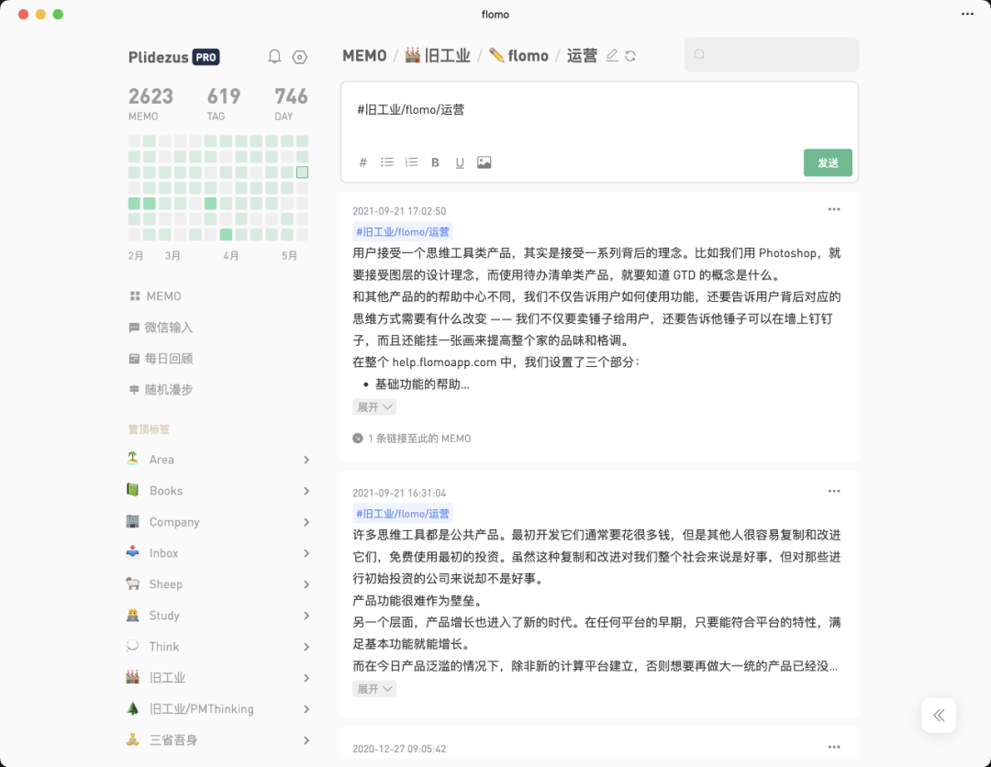Click the MEMO breadcrumb

(364, 56)
